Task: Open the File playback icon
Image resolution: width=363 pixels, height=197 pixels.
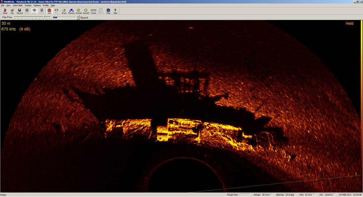Action: tap(12, 11)
